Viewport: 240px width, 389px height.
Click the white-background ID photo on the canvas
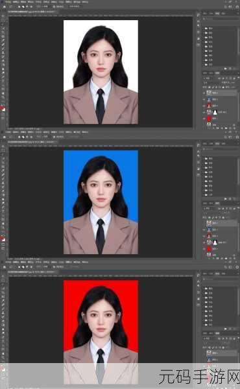(x=101, y=72)
